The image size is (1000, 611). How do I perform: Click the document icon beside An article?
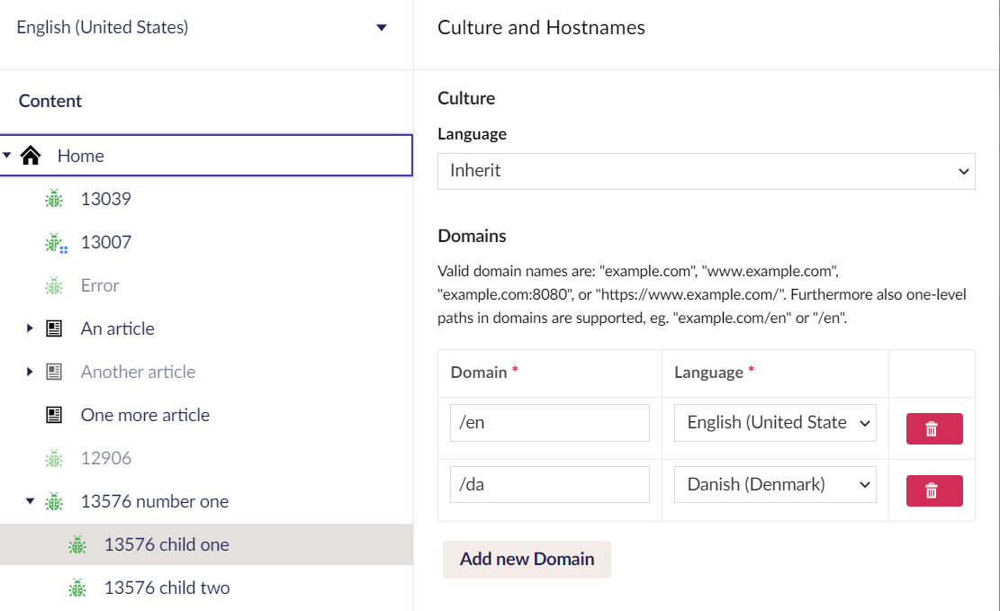(54, 329)
